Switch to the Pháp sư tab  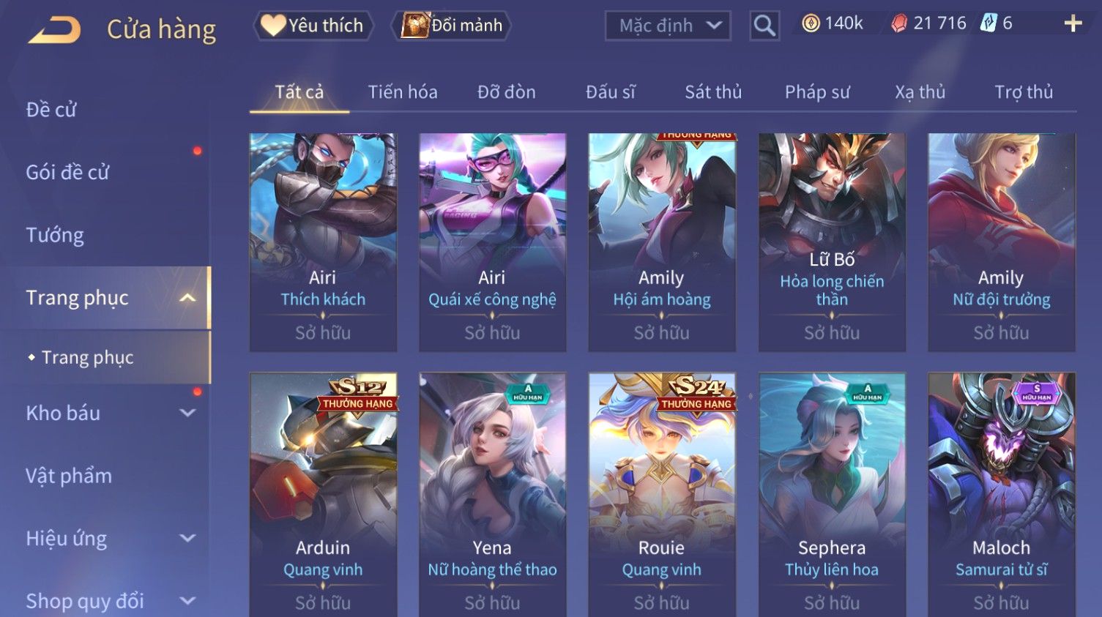pos(817,92)
